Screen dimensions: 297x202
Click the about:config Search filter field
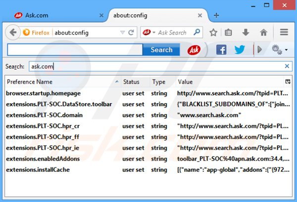(x=153, y=66)
